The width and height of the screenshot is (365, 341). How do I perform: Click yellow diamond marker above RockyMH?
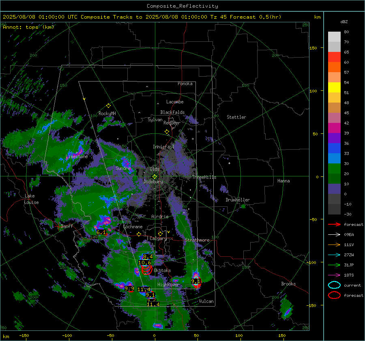coord(108,106)
